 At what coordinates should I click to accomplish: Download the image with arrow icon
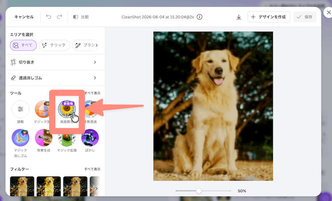[239, 17]
